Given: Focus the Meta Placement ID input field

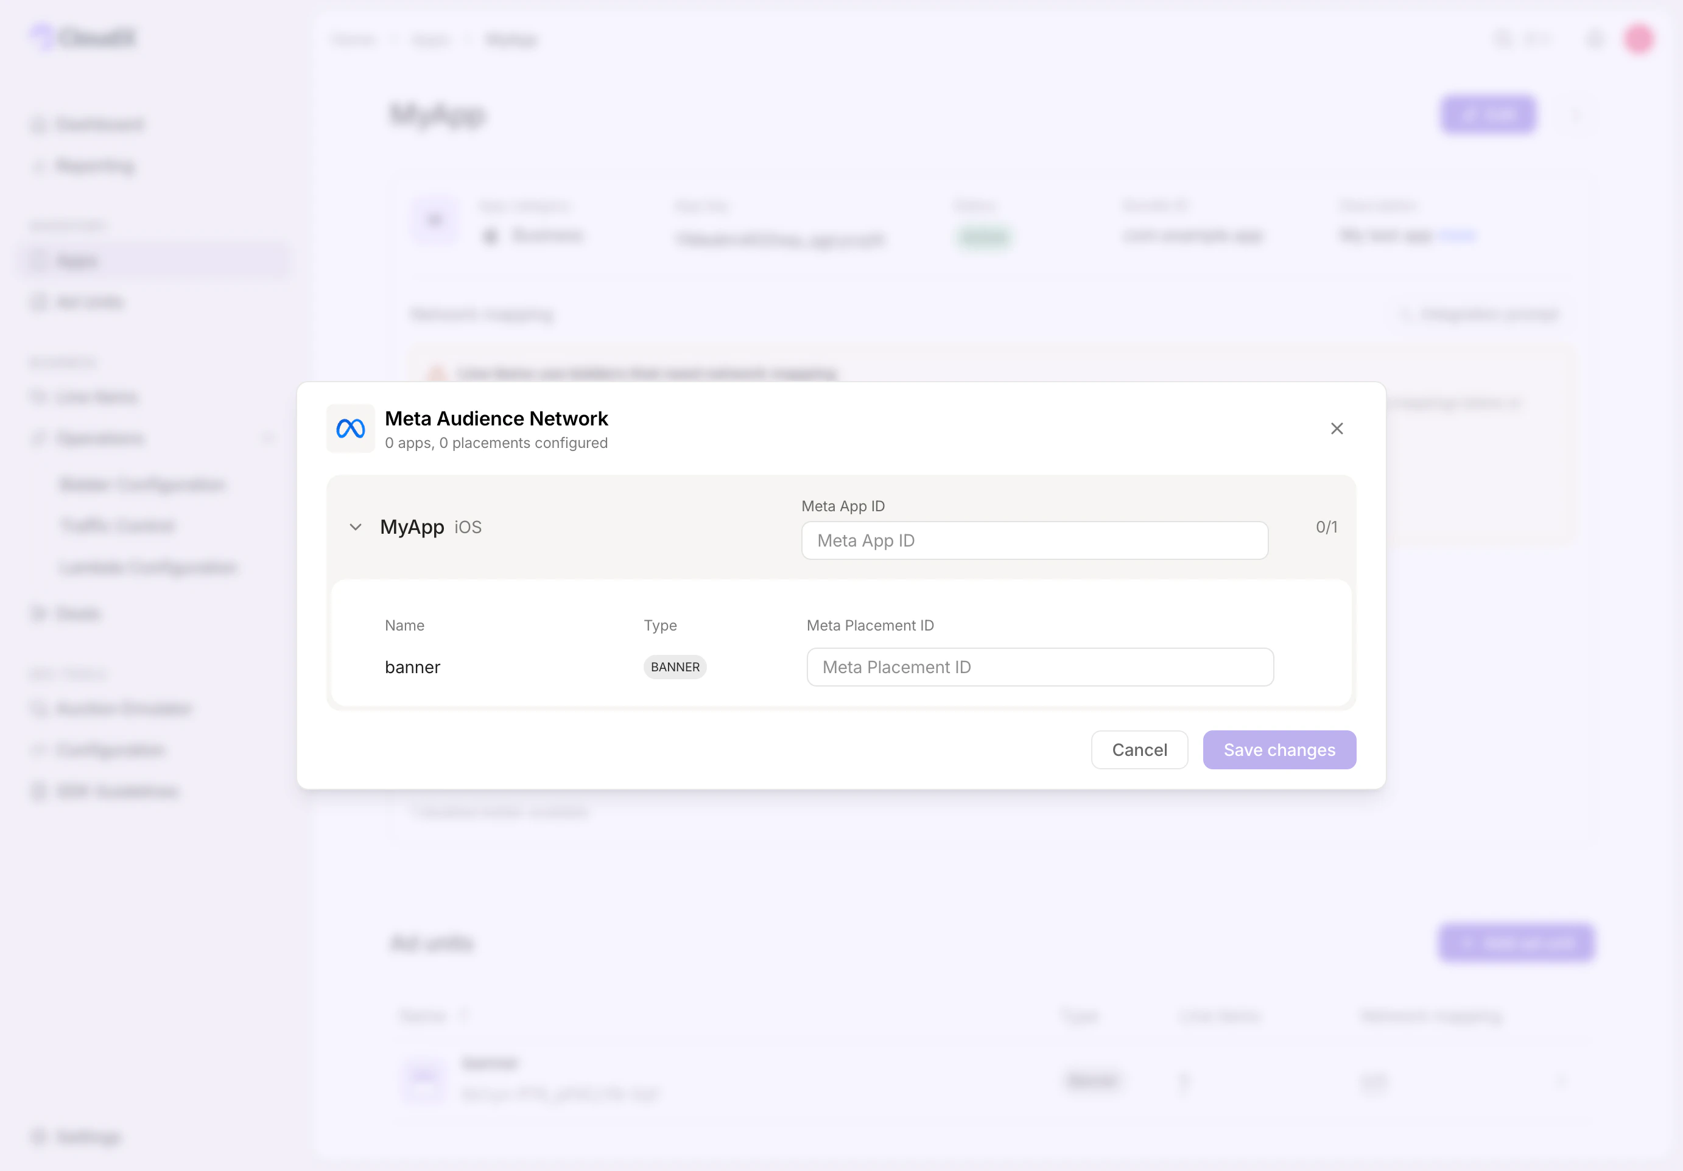Looking at the screenshot, I should coord(1039,667).
